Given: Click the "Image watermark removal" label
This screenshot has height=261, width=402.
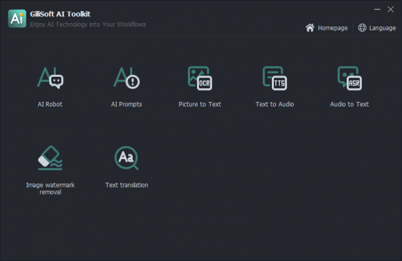Looking at the screenshot, I should coord(50,189).
